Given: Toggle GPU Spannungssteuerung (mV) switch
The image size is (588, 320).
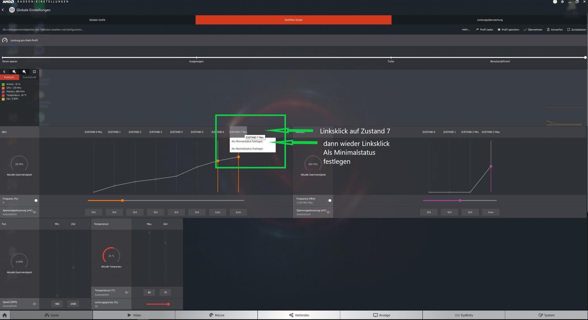Looking at the screenshot, I should (35, 212).
